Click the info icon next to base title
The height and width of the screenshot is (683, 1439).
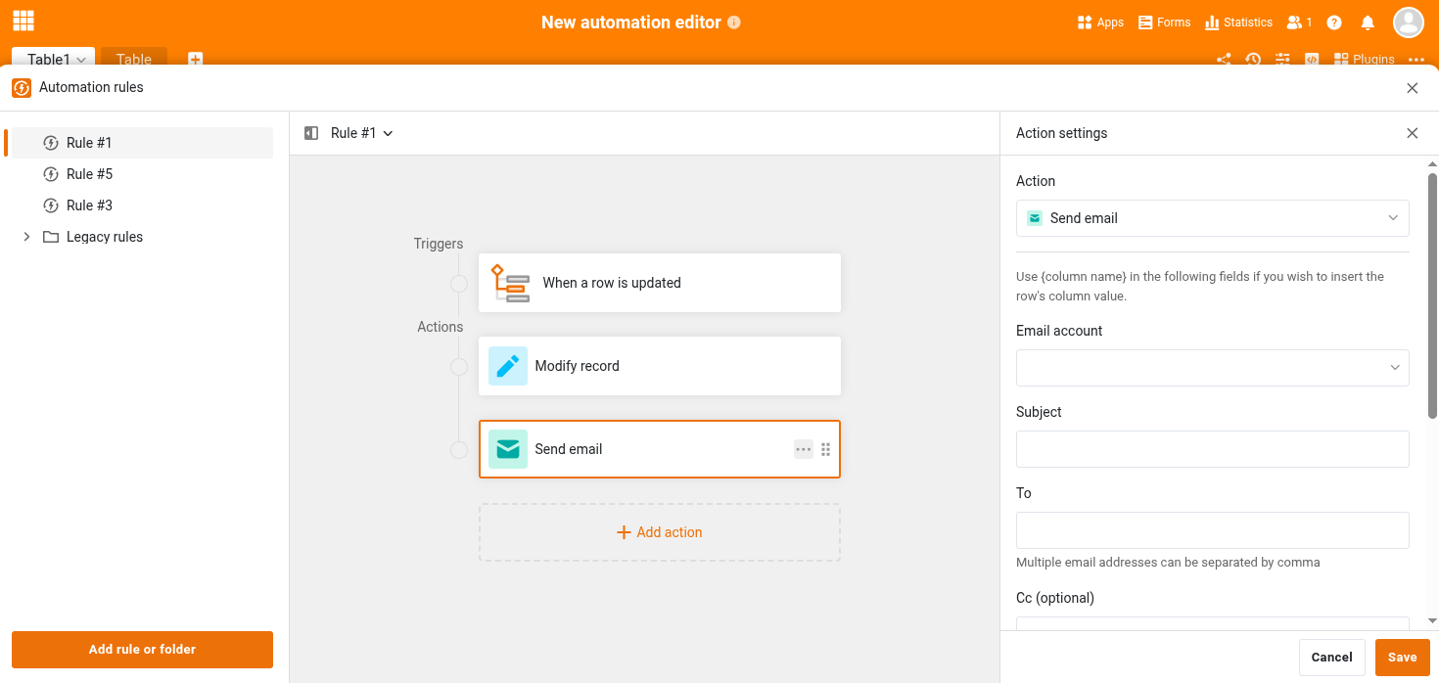click(x=734, y=23)
